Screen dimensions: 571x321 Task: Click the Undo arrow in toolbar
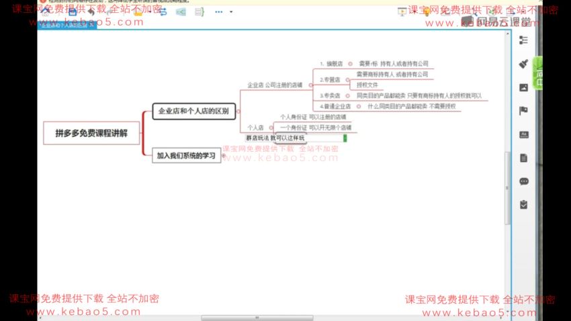(91, 12)
